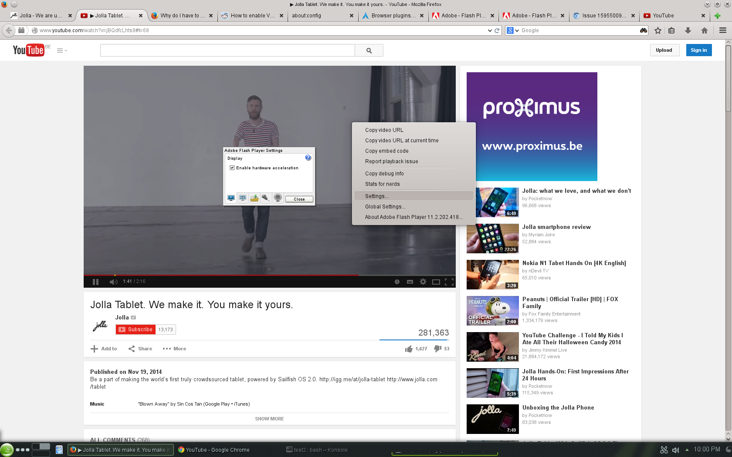This screenshot has width=732, height=457.
Task: Choose Stats for nerds
Action: click(x=383, y=184)
